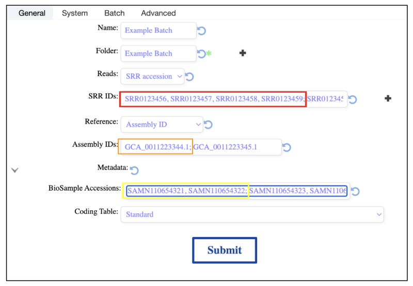Open the Reads SRR accession dropdown

pos(152,76)
